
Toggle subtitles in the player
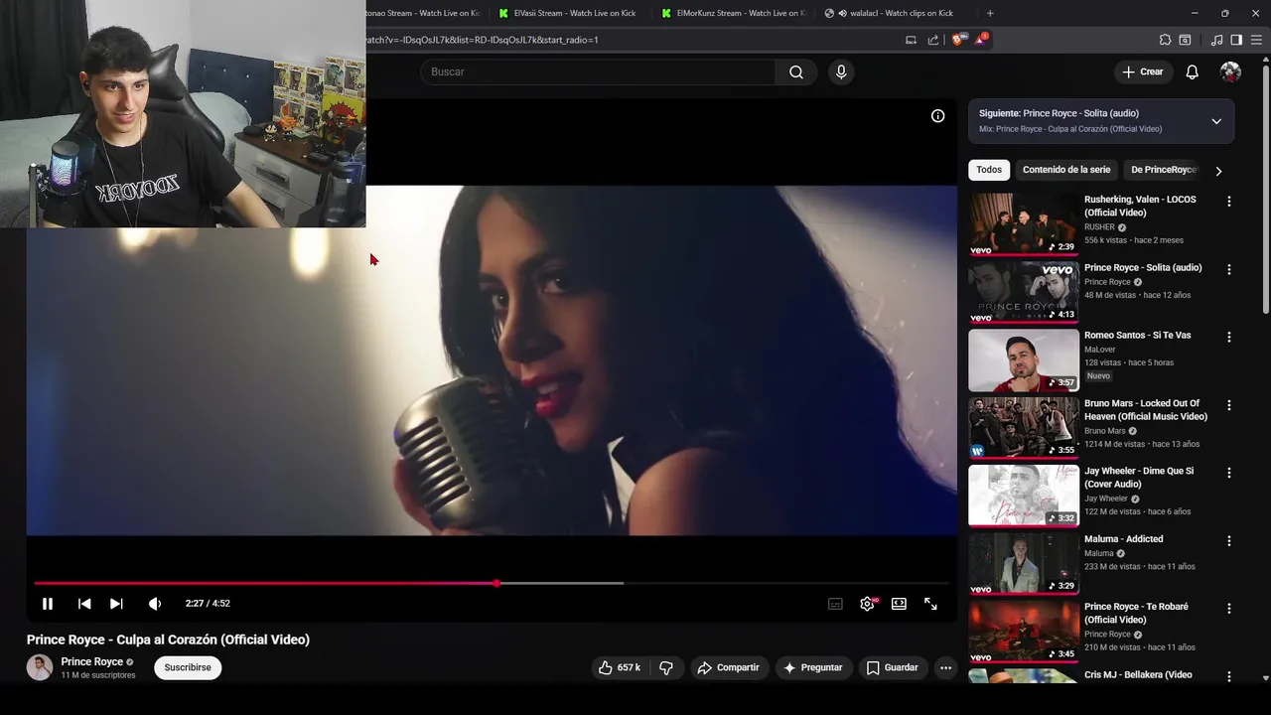point(835,604)
